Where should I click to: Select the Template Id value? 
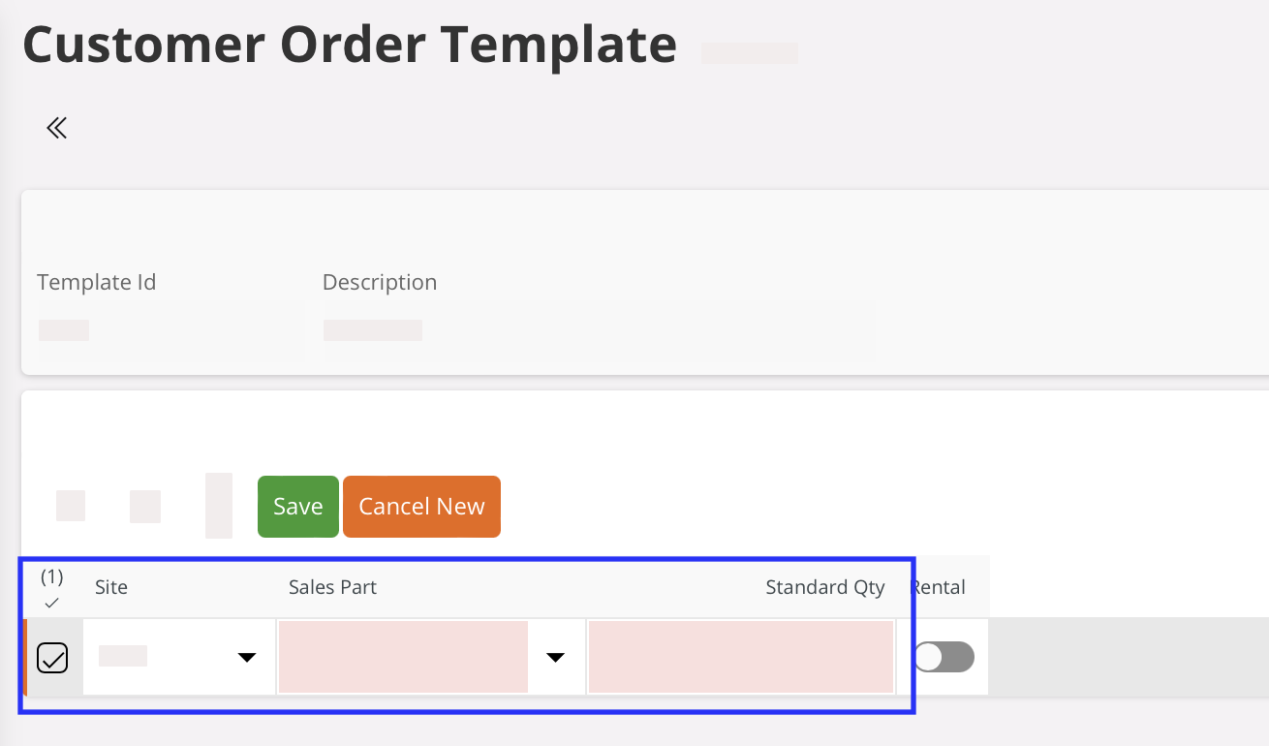(64, 330)
